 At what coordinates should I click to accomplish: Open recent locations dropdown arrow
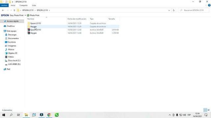[11, 10]
